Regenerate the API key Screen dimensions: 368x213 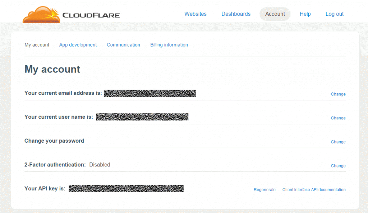(264, 190)
